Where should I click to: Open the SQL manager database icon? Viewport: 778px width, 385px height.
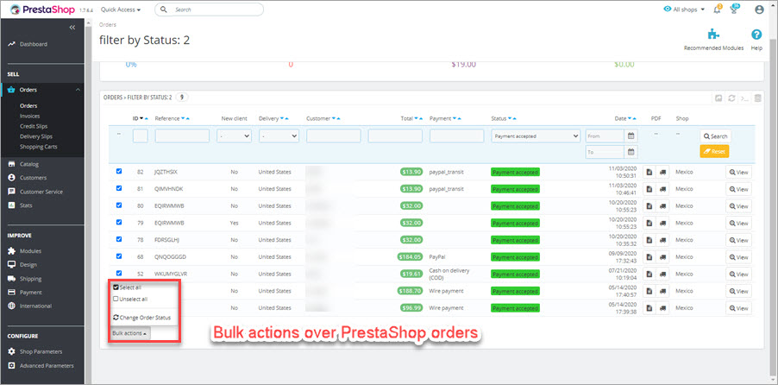pos(758,98)
